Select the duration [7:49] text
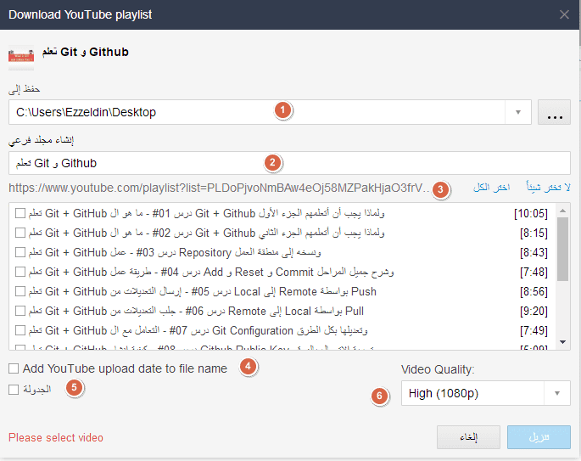581x461 pixels. pos(534,330)
